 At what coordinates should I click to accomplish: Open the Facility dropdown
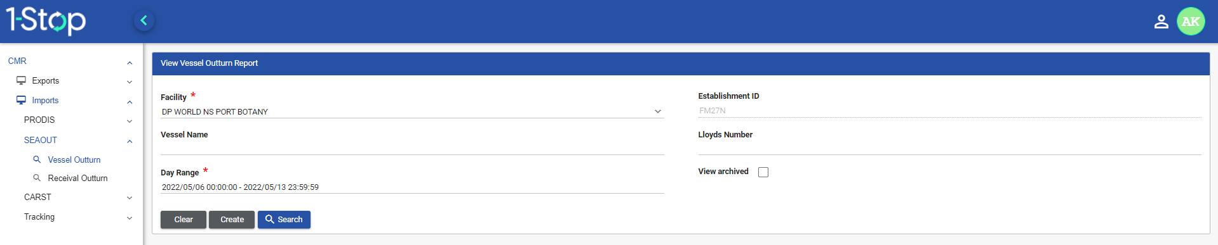coord(412,111)
